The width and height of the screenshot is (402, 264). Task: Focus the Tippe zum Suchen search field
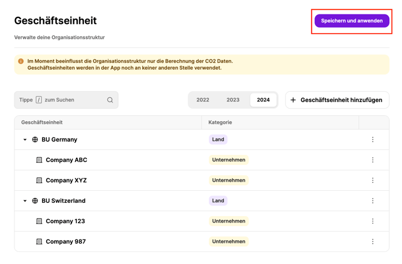[66, 100]
